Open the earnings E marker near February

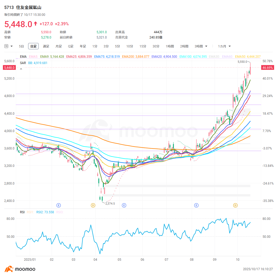click(59, 205)
